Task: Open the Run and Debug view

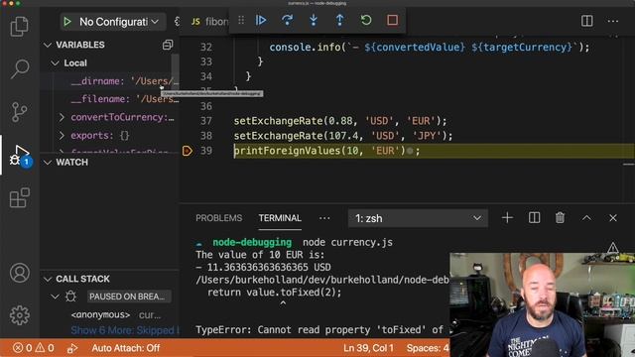Action: 19,156
